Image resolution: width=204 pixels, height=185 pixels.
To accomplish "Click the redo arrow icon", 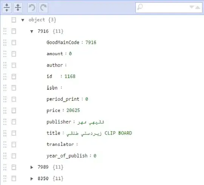I will click(x=43, y=8).
